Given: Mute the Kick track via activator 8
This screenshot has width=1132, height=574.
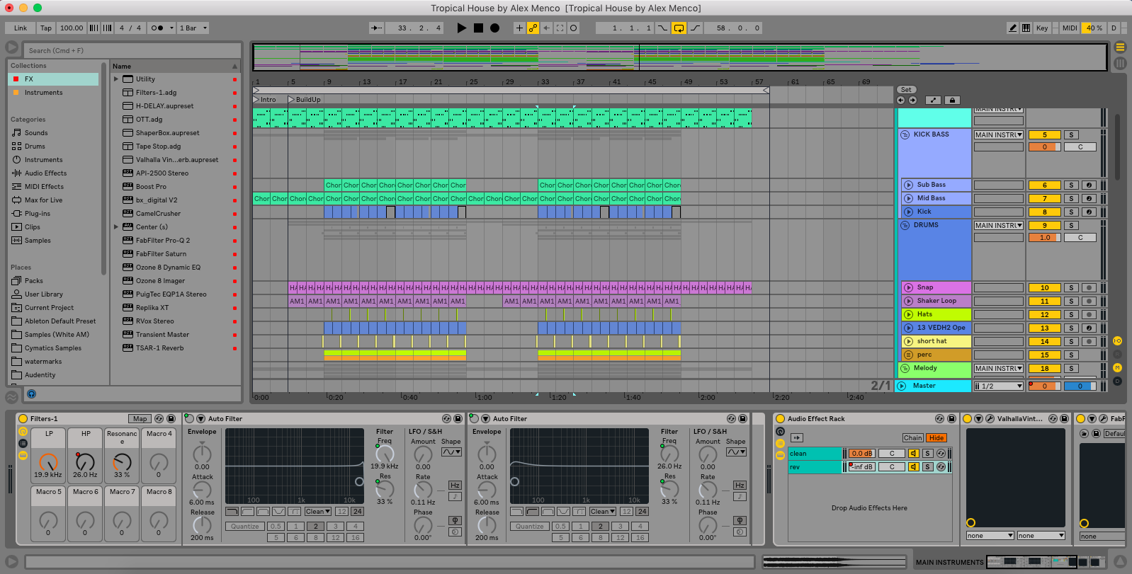Looking at the screenshot, I should pyautogui.click(x=1044, y=212).
